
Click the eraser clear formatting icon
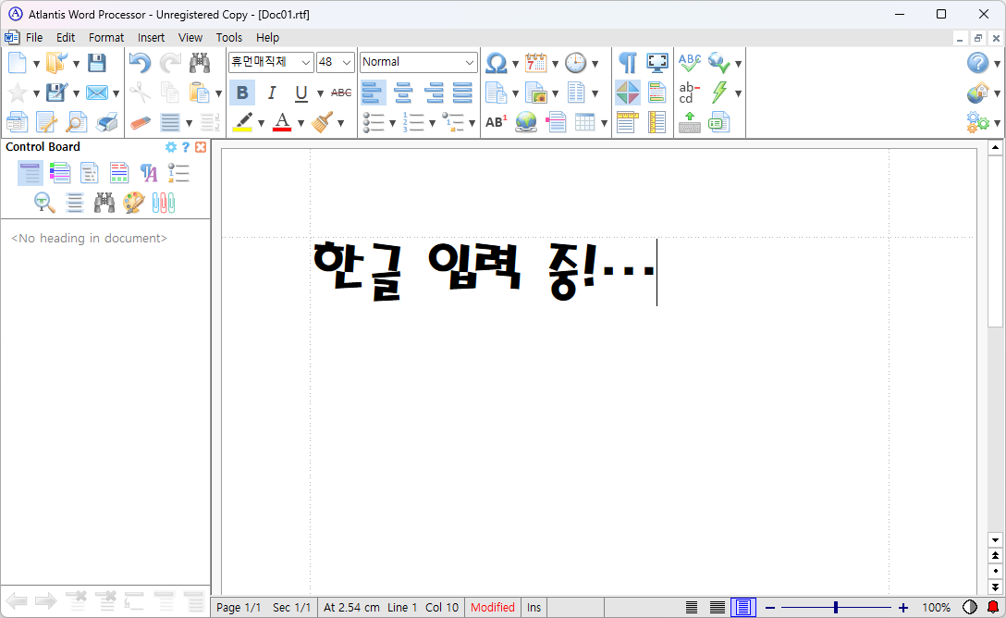click(140, 122)
